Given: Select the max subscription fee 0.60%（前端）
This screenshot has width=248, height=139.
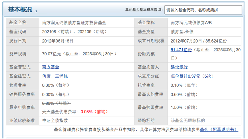Looking at the screenshot, I should [x=185, y=94].
